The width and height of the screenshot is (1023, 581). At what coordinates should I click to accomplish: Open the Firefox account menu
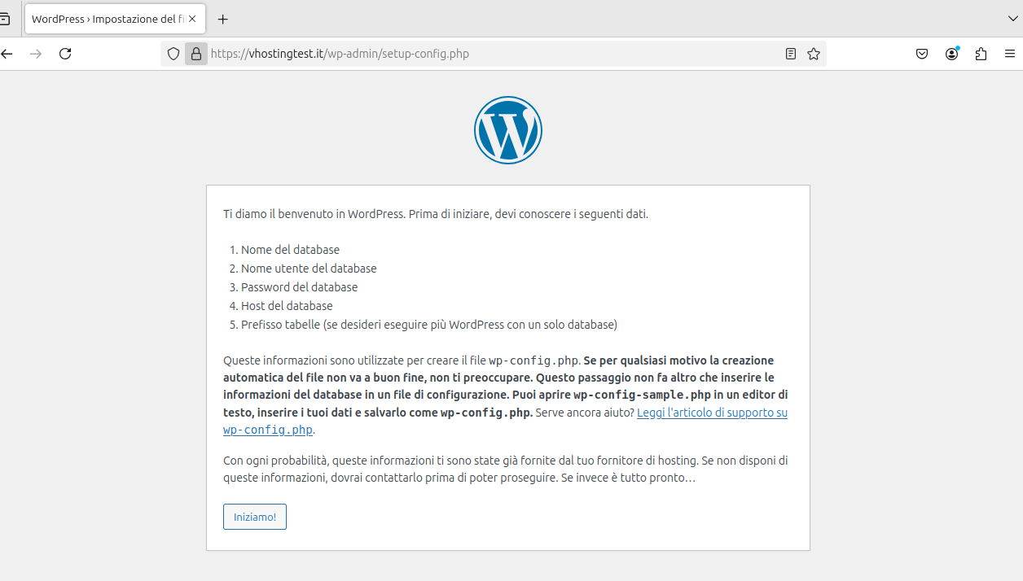pyautogui.click(x=951, y=54)
